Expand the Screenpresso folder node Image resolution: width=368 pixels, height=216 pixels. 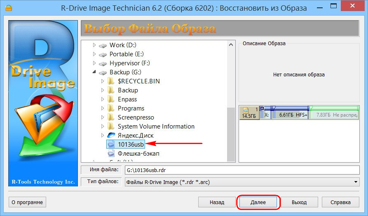coord(103,117)
